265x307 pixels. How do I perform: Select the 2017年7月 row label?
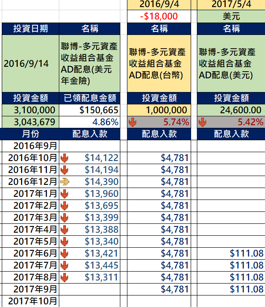[31, 265]
